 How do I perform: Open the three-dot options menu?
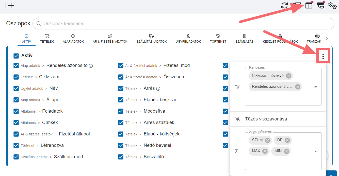(323, 56)
